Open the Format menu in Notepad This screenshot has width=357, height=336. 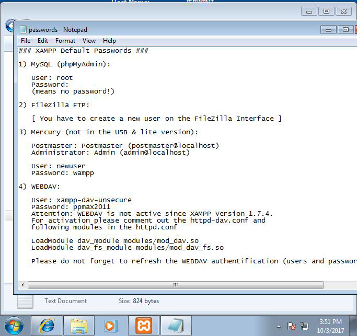click(65, 41)
